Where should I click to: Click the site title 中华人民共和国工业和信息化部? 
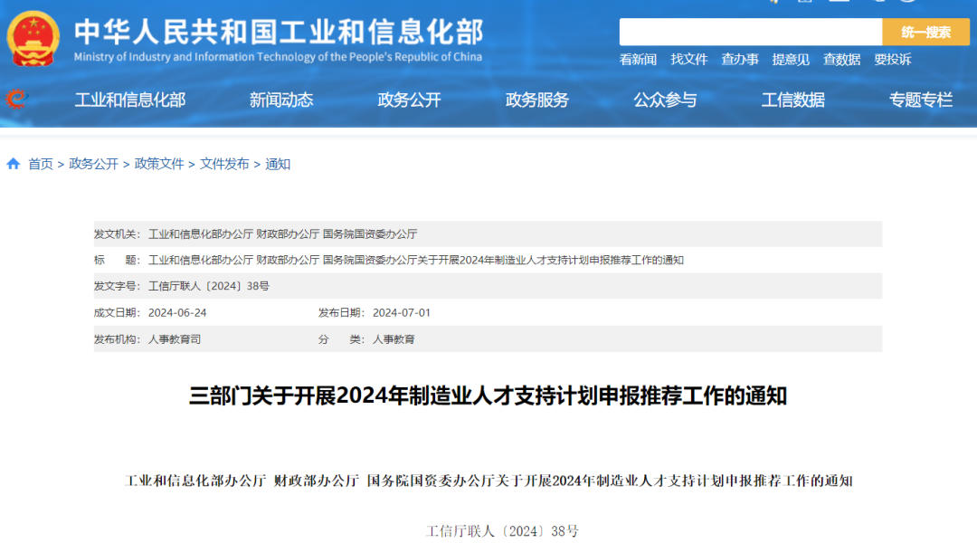(279, 32)
